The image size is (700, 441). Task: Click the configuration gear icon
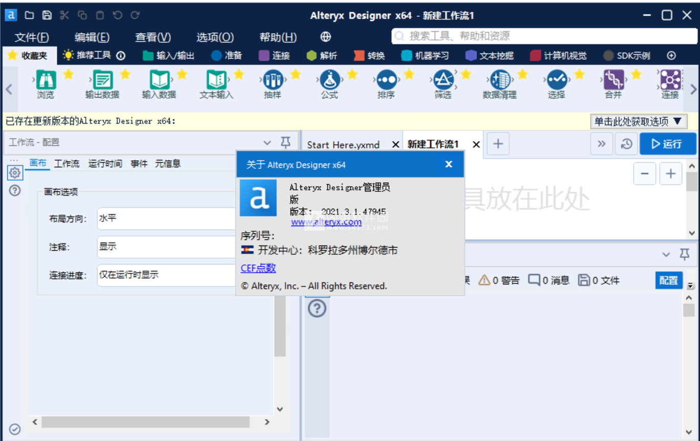[15, 173]
